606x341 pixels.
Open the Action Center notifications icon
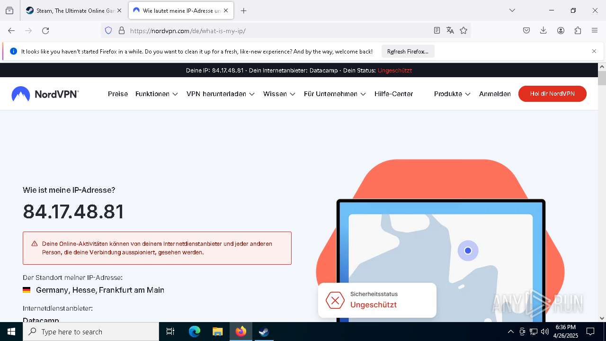(x=590, y=332)
